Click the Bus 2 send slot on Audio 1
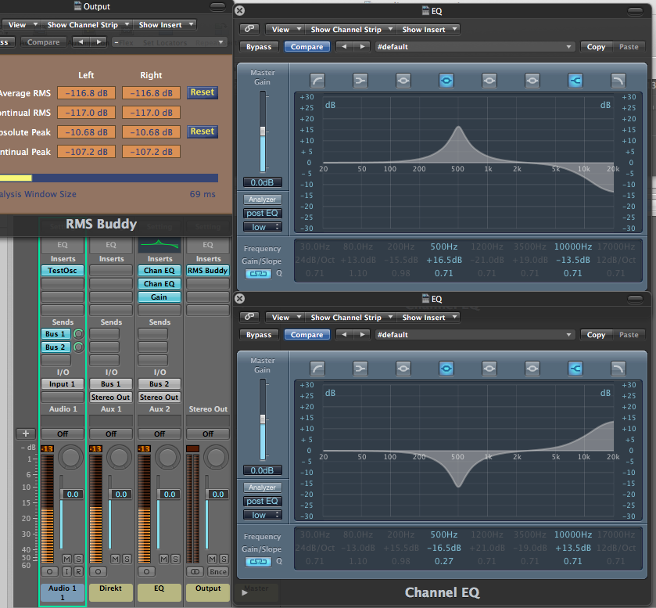Image resolution: width=656 pixels, height=608 pixels. pos(56,347)
